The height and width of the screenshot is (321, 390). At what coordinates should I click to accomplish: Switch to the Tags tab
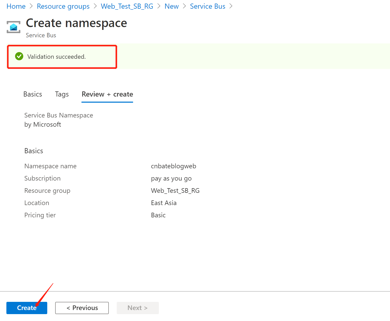click(62, 94)
